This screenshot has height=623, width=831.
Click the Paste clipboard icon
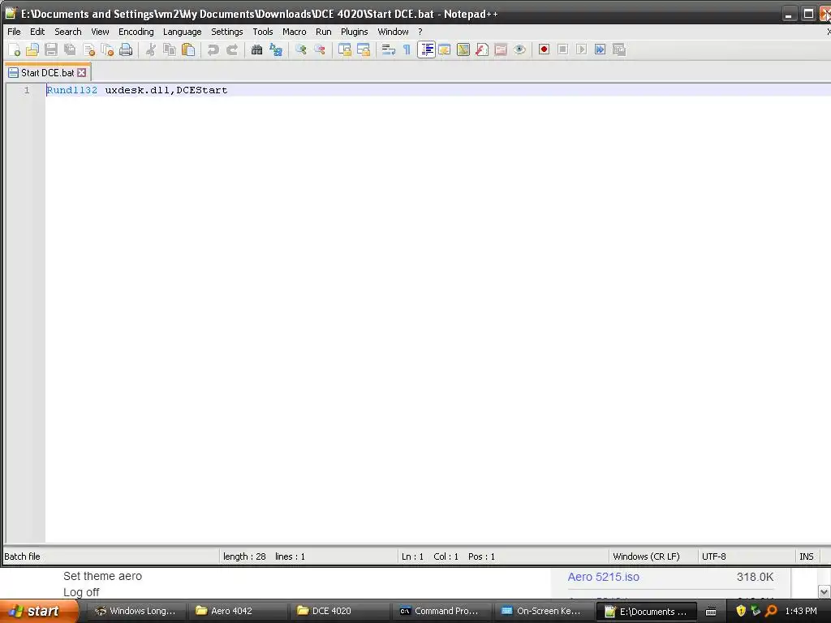(x=188, y=49)
